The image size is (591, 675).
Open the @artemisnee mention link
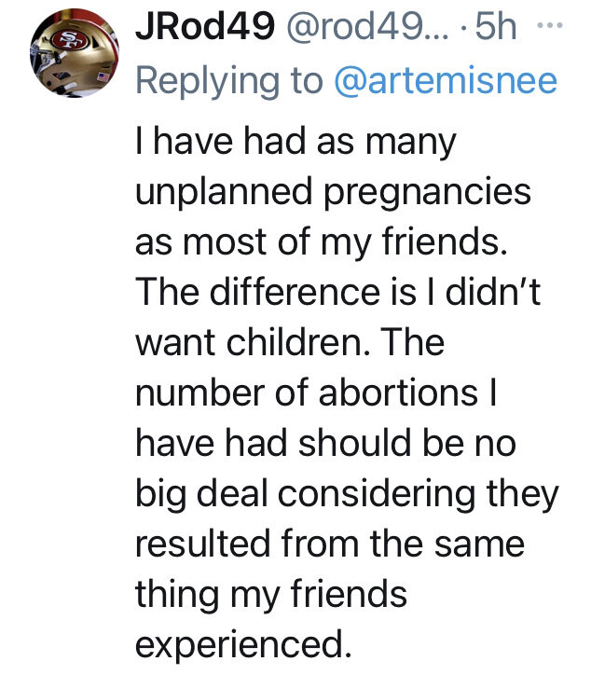coord(446,81)
